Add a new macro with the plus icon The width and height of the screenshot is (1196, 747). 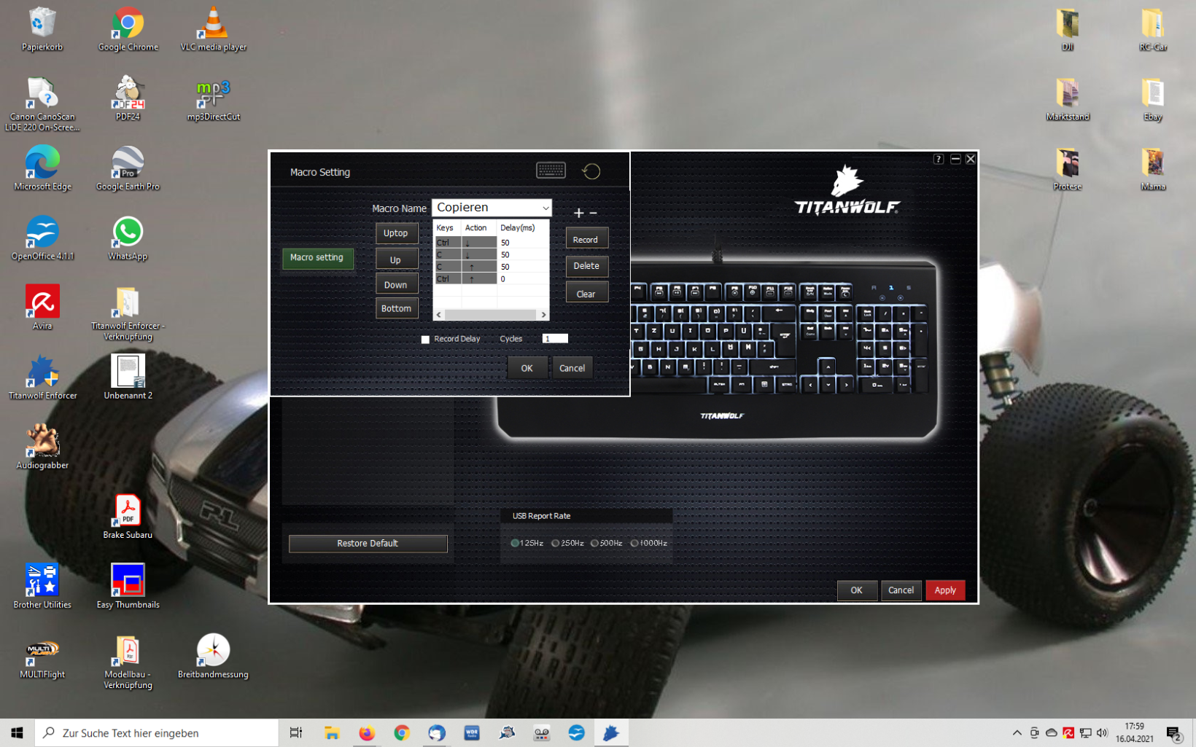578,213
